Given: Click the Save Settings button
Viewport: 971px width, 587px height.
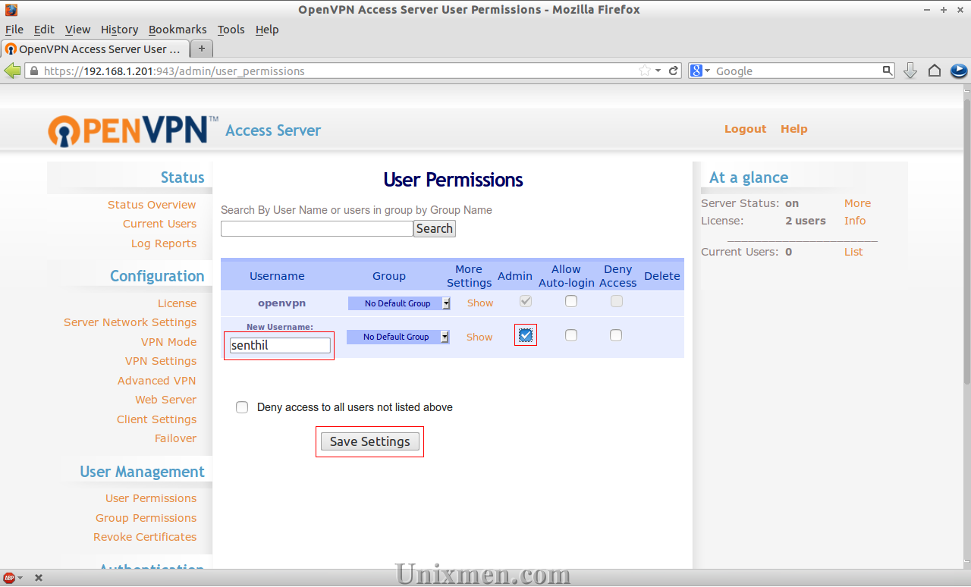Looking at the screenshot, I should [x=369, y=441].
